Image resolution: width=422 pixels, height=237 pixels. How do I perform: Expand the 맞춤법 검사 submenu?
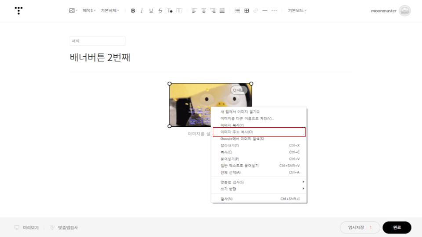point(259,182)
